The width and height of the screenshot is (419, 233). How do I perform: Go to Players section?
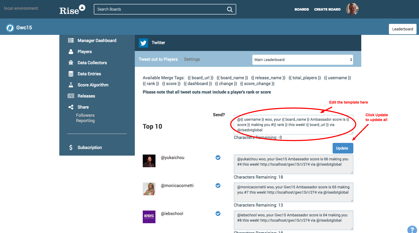pyautogui.click(x=85, y=52)
